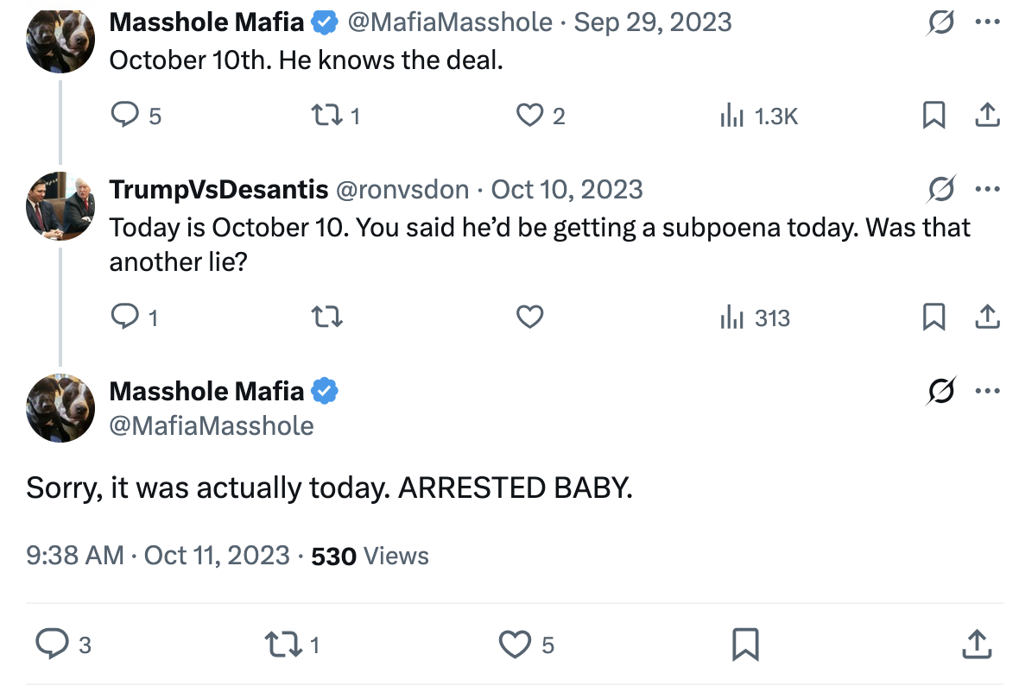Reply to the October 10th tweet
The width and height of the screenshot is (1019, 692).
125,115
